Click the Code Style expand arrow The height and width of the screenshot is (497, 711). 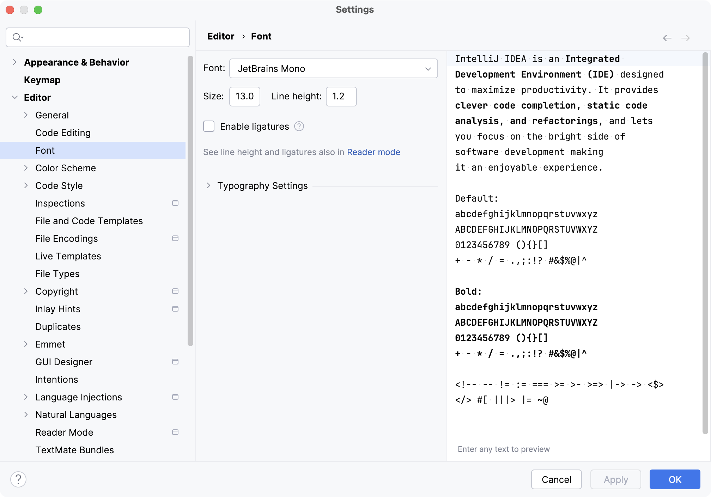click(27, 185)
